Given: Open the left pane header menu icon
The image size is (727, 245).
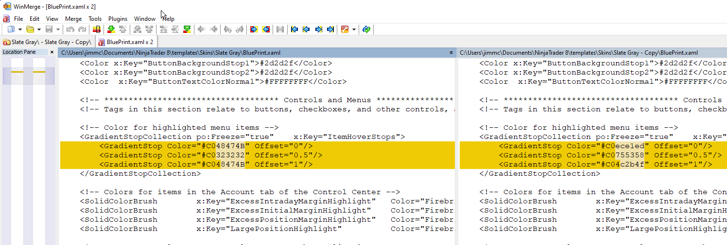Looking at the screenshot, I should [x=451, y=52].
